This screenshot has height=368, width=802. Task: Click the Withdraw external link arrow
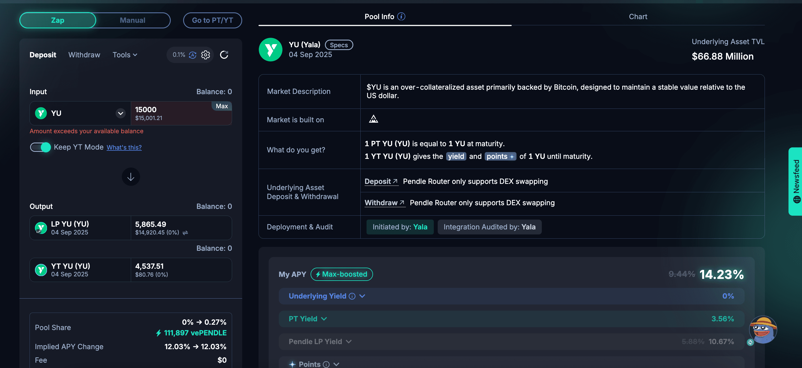(x=402, y=202)
